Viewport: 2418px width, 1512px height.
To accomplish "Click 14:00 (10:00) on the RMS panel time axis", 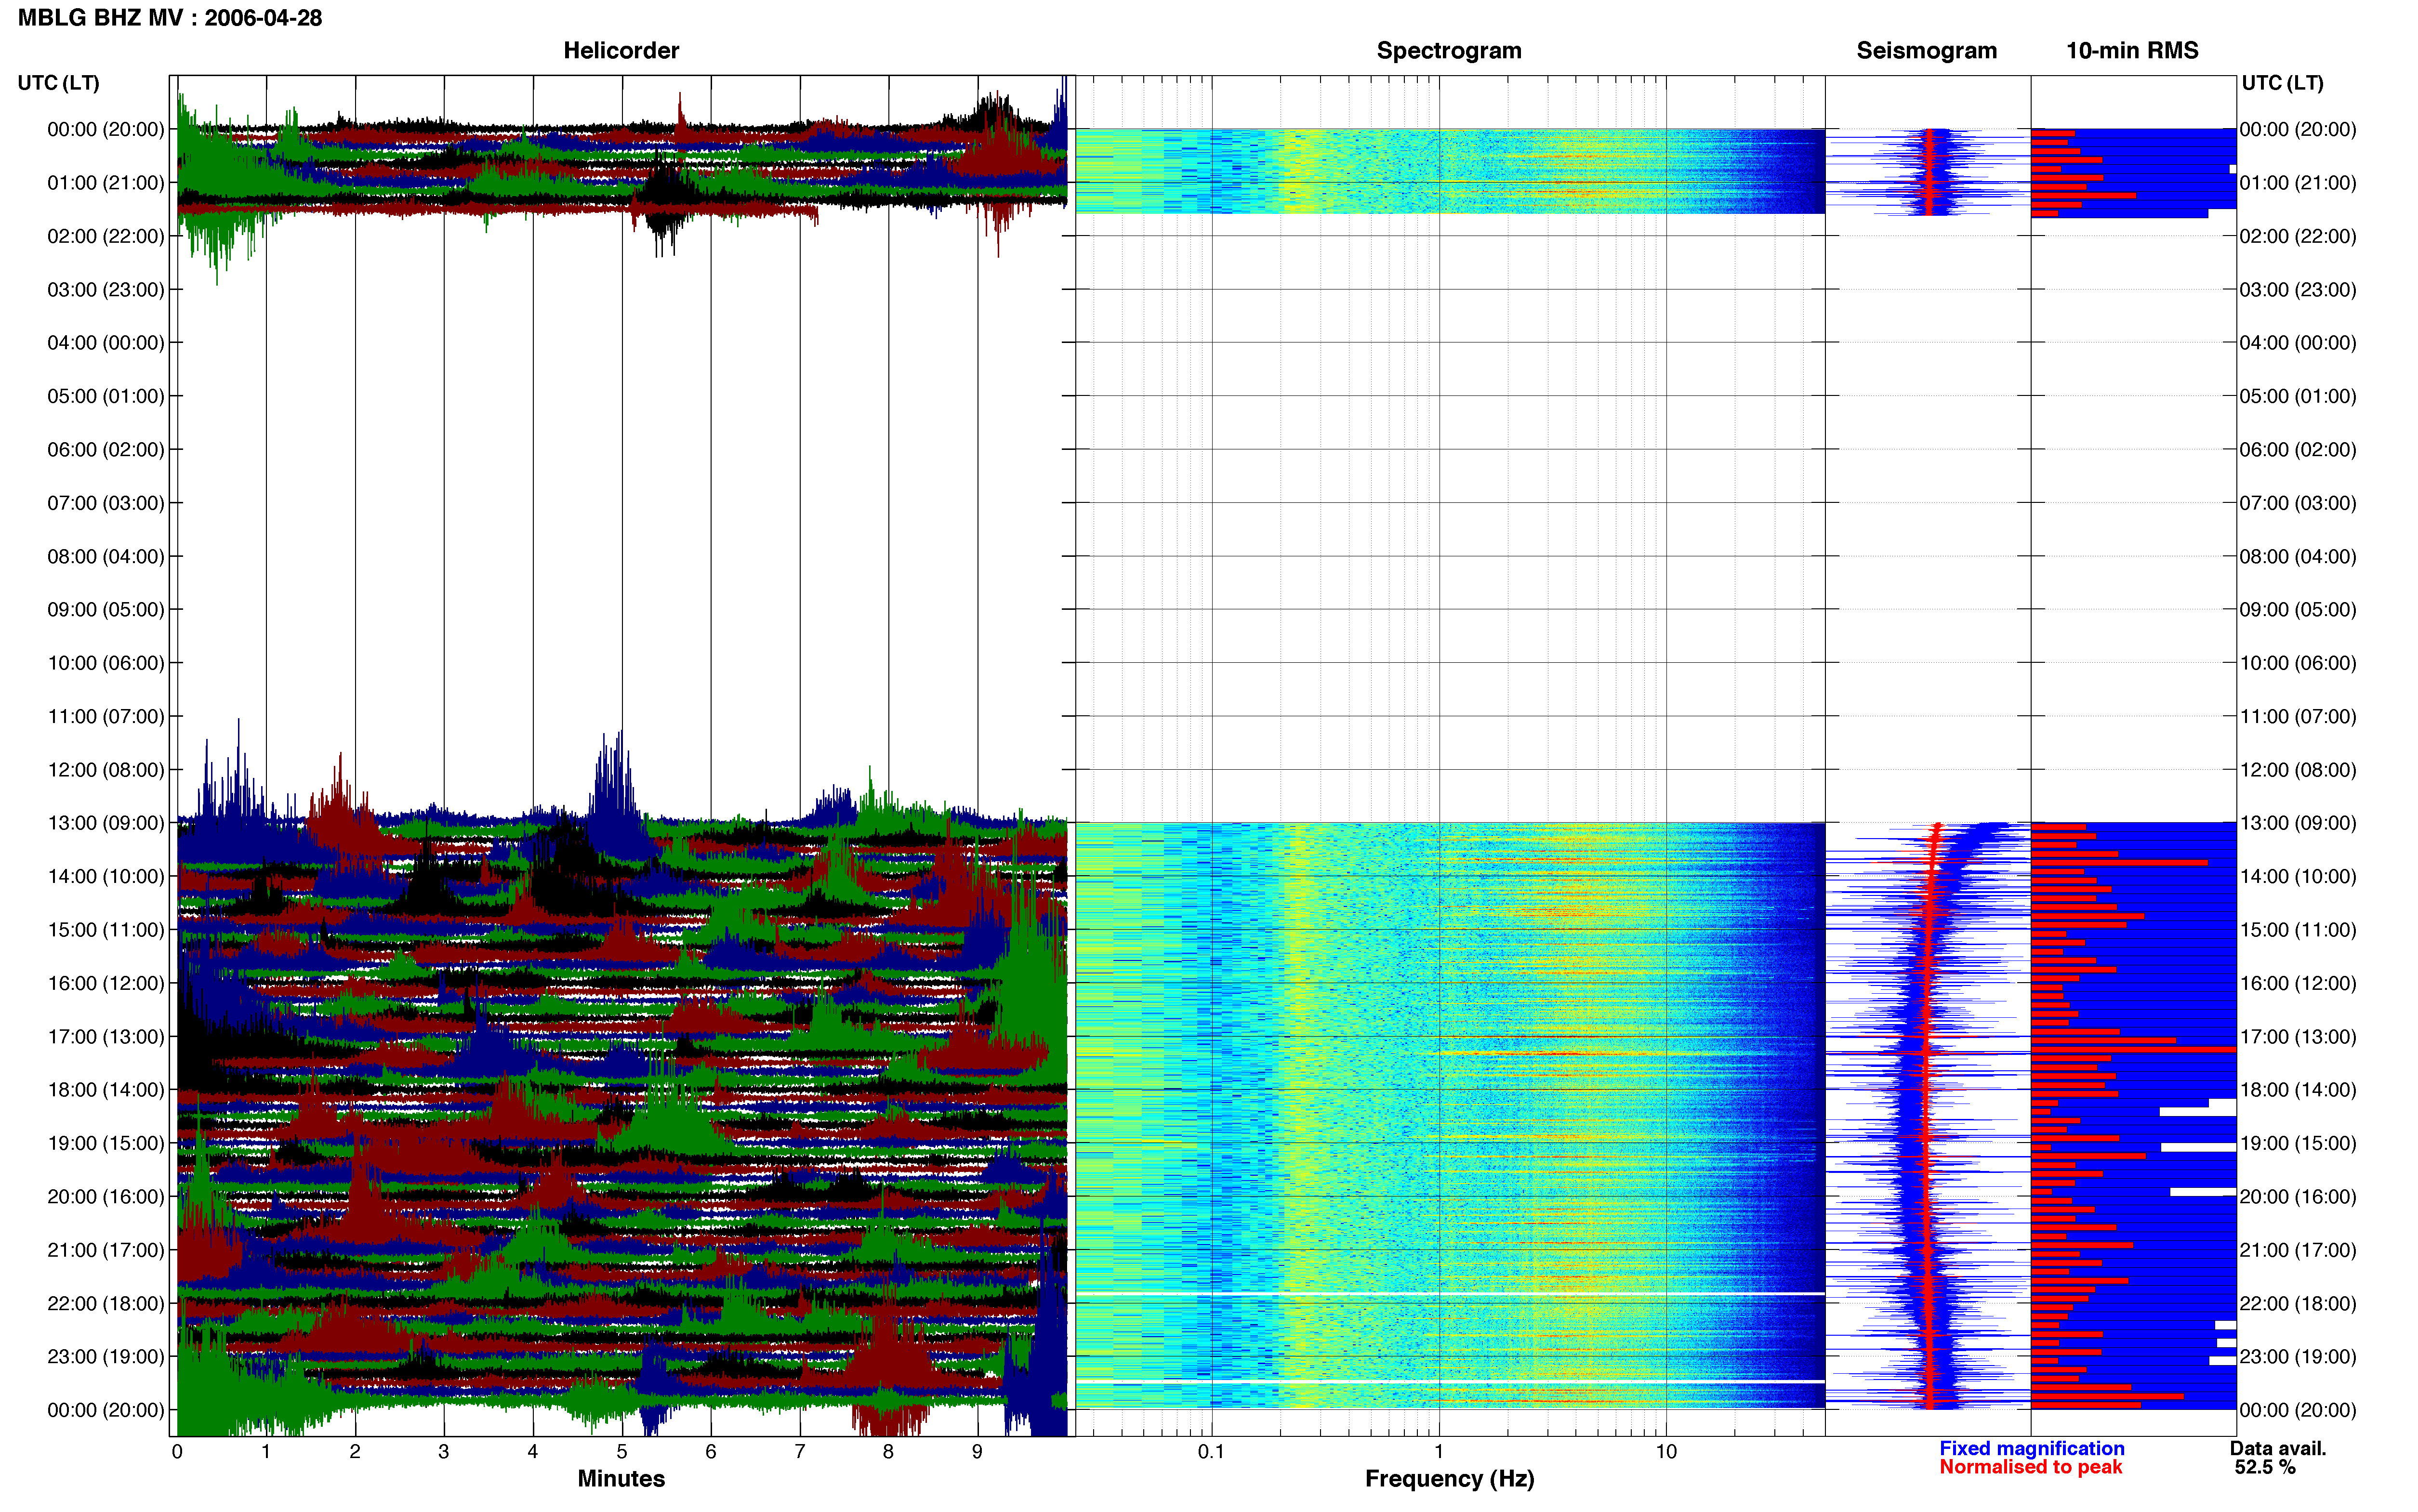I will [x=2298, y=877].
